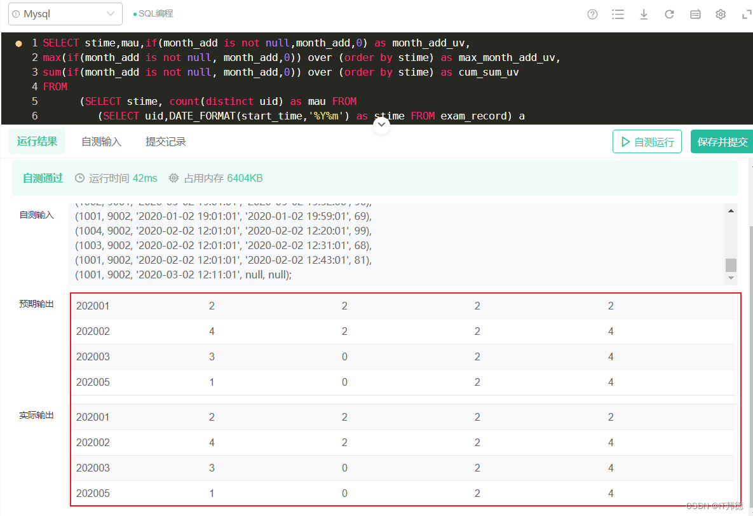753x516 pixels.
Task: Open the list outline icon in toolbar
Action: pos(618,15)
